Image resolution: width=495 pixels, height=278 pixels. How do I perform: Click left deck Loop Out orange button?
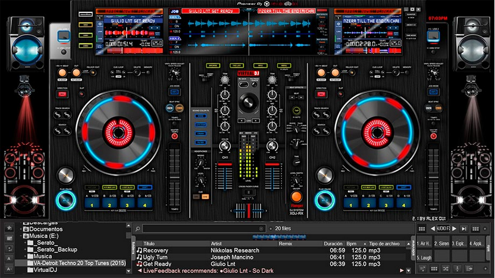(x=76, y=73)
